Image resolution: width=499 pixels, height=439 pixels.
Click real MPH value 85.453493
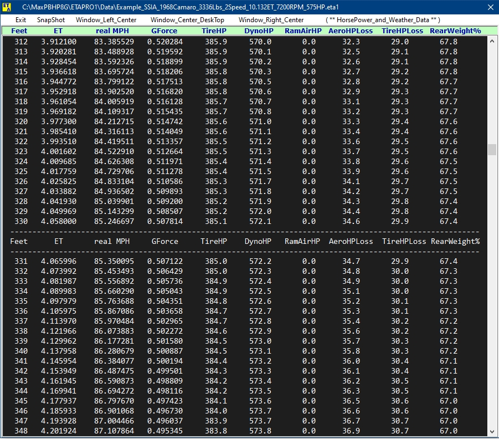point(114,271)
